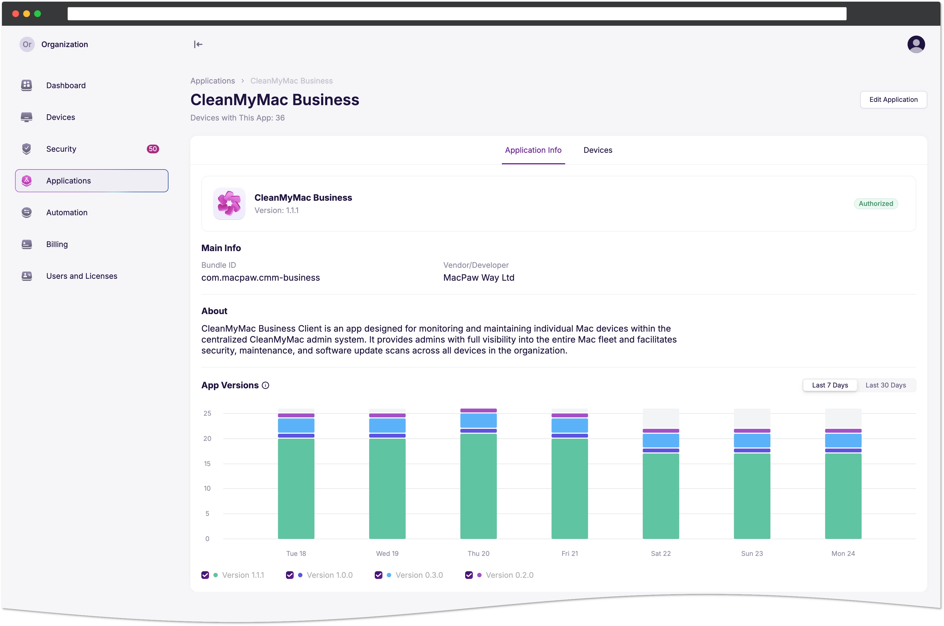
Task: Click the Dashboard sidebar icon
Action: (x=26, y=85)
